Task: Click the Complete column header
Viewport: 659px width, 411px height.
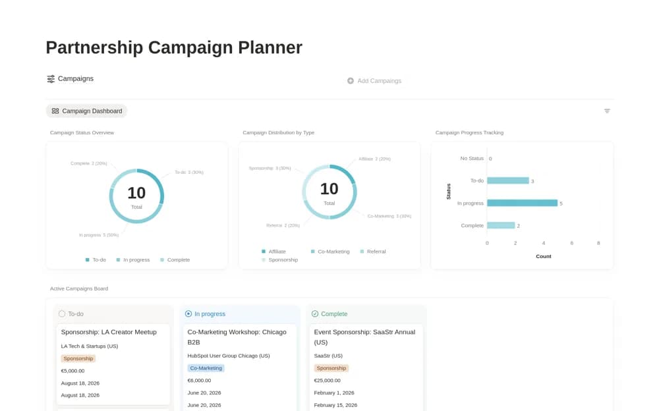Action: click(x=329, y=314)
